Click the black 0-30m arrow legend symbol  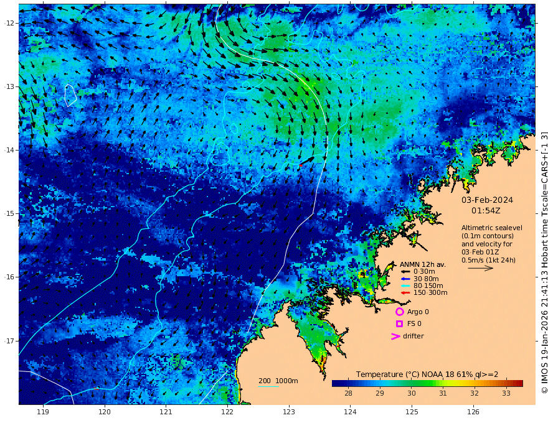click(x=405, y=272)
